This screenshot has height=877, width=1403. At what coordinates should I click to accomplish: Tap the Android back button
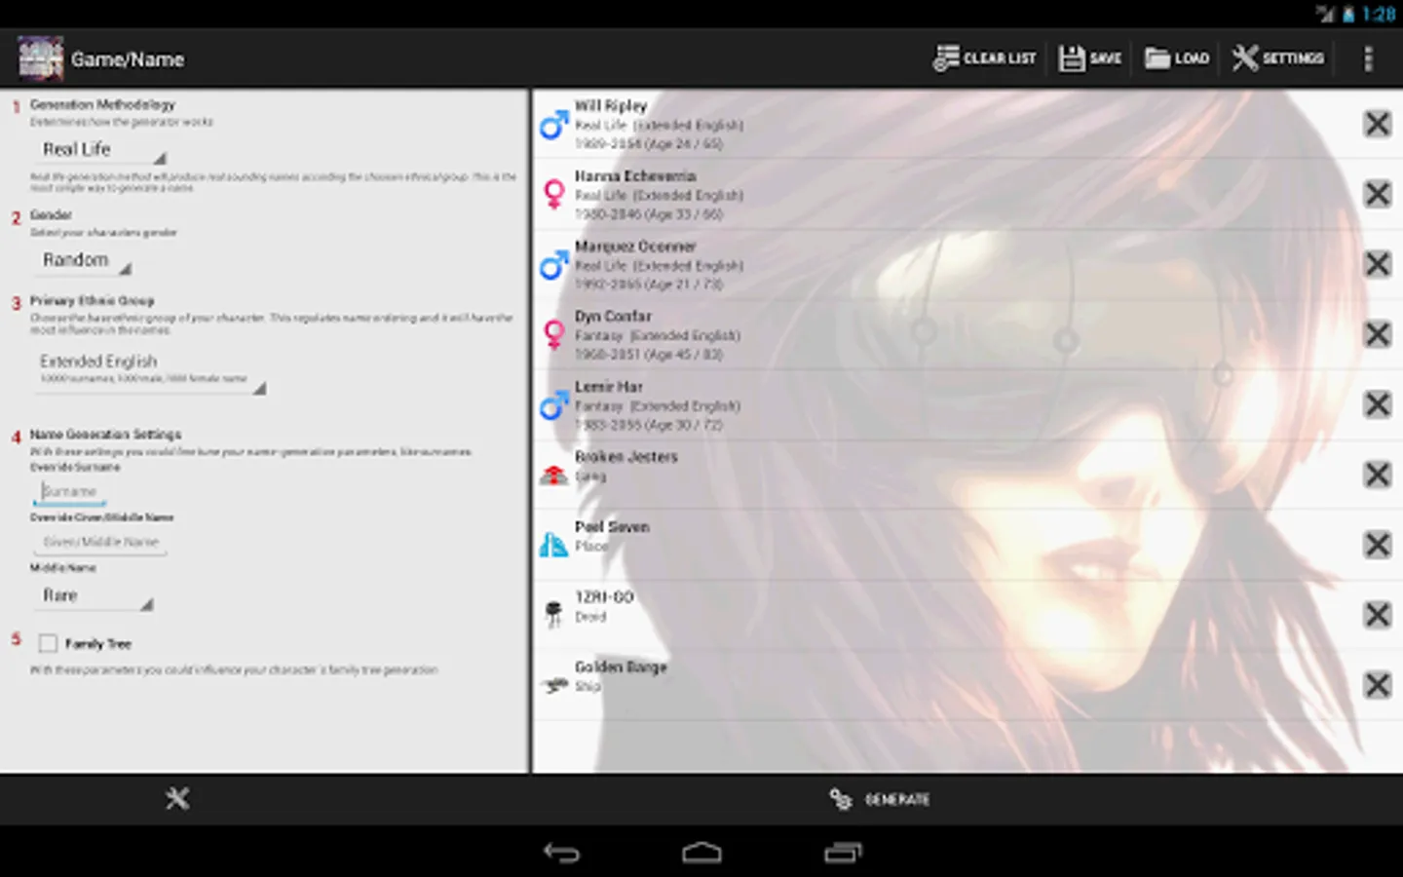tap(561, 853)
